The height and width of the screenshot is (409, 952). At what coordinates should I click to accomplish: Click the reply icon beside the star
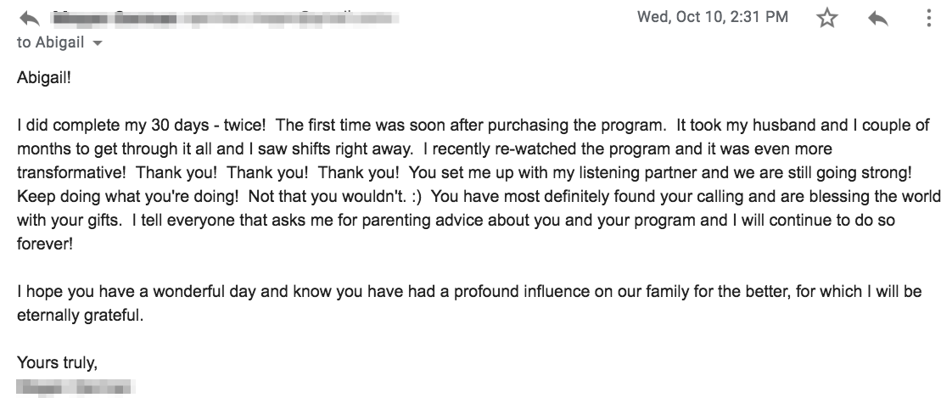pos(877,18)
